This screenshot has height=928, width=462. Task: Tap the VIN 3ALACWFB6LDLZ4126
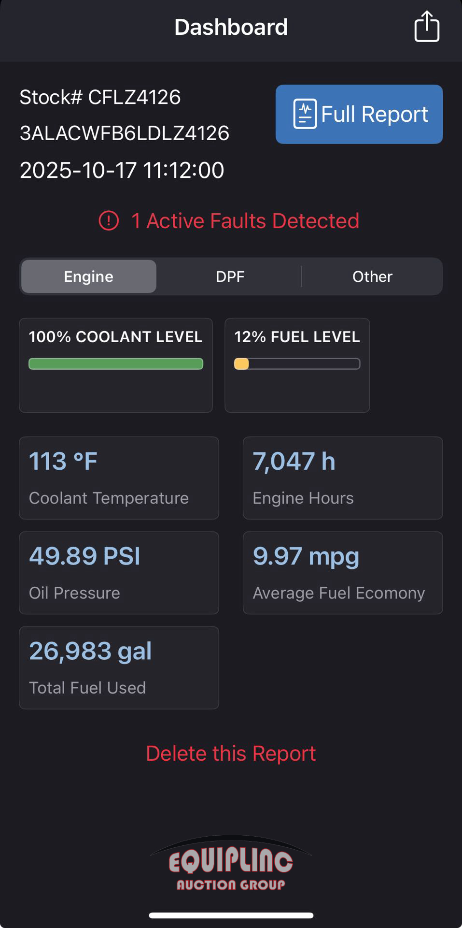pyautogui.click(x=124, y=133)
